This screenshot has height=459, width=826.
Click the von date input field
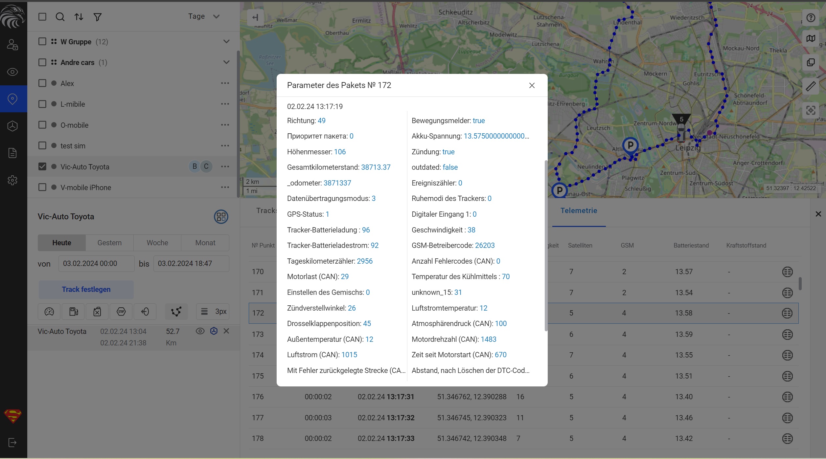pos(97,264)
